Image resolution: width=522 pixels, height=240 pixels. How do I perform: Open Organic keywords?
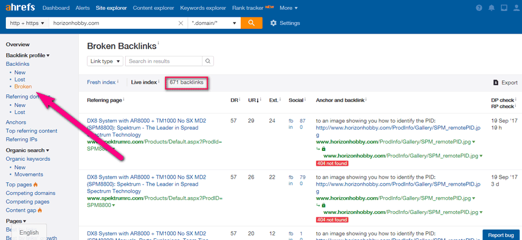[28, 158]
